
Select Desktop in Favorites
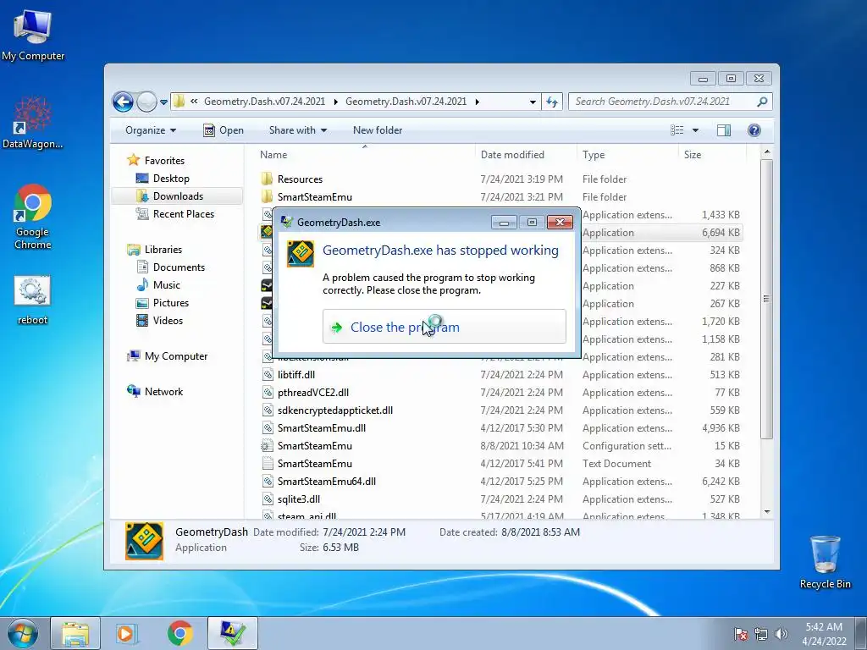171,179
